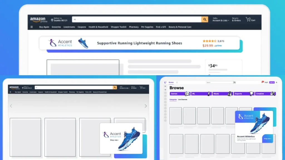Switch to the Categories tab in Twitch
Image resolution: width=285 pixels, height=160 pixels.
point(173,100)
